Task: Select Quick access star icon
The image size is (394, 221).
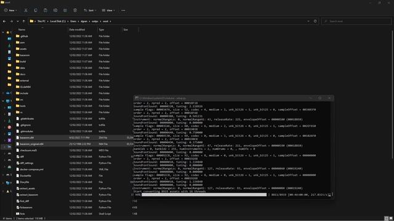Action: [8, 33]
